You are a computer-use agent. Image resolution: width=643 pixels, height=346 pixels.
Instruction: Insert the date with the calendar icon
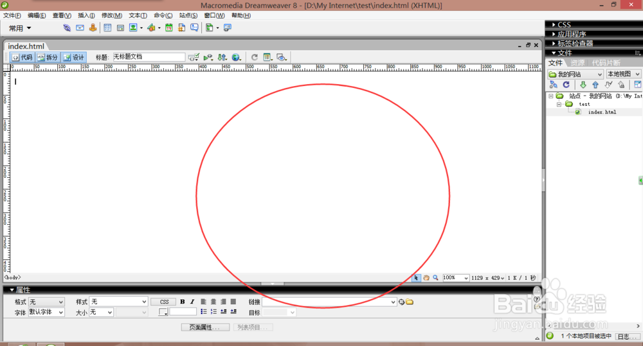click(x=169, y=28)
